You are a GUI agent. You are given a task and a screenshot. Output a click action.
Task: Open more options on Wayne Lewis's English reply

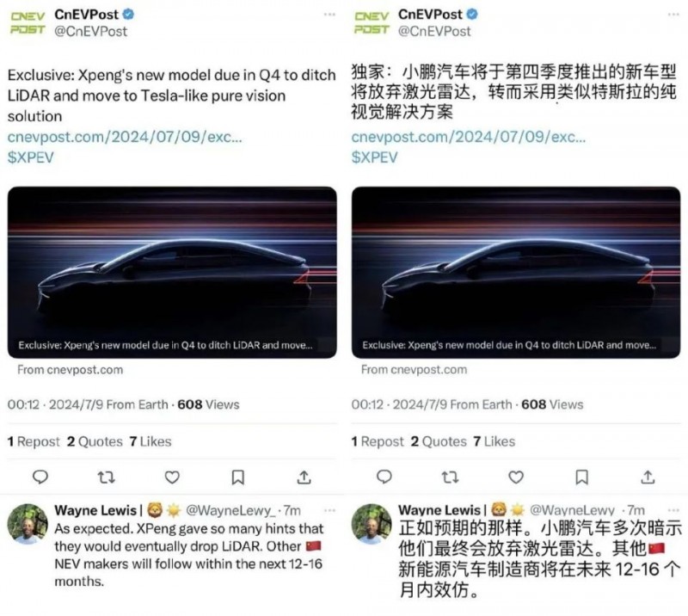click(x=329, y=510)
